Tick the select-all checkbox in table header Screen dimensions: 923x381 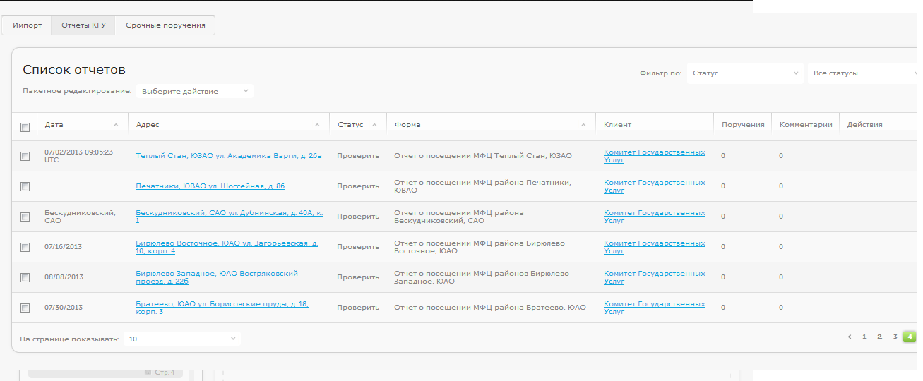coord(25,127)
